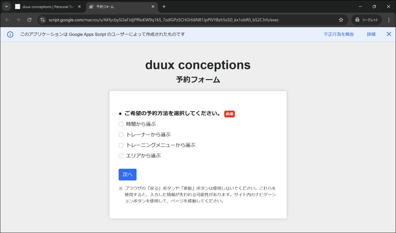Viewport: 396px width, 233px height.
Task: Click the browser back arrow icon
Action: [x=7, y=20]
